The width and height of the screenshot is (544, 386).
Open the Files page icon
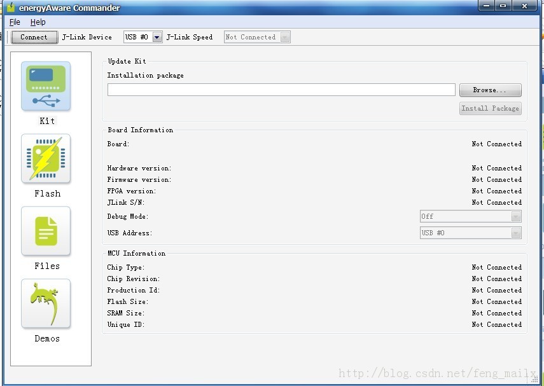click(x=46, y=231)
